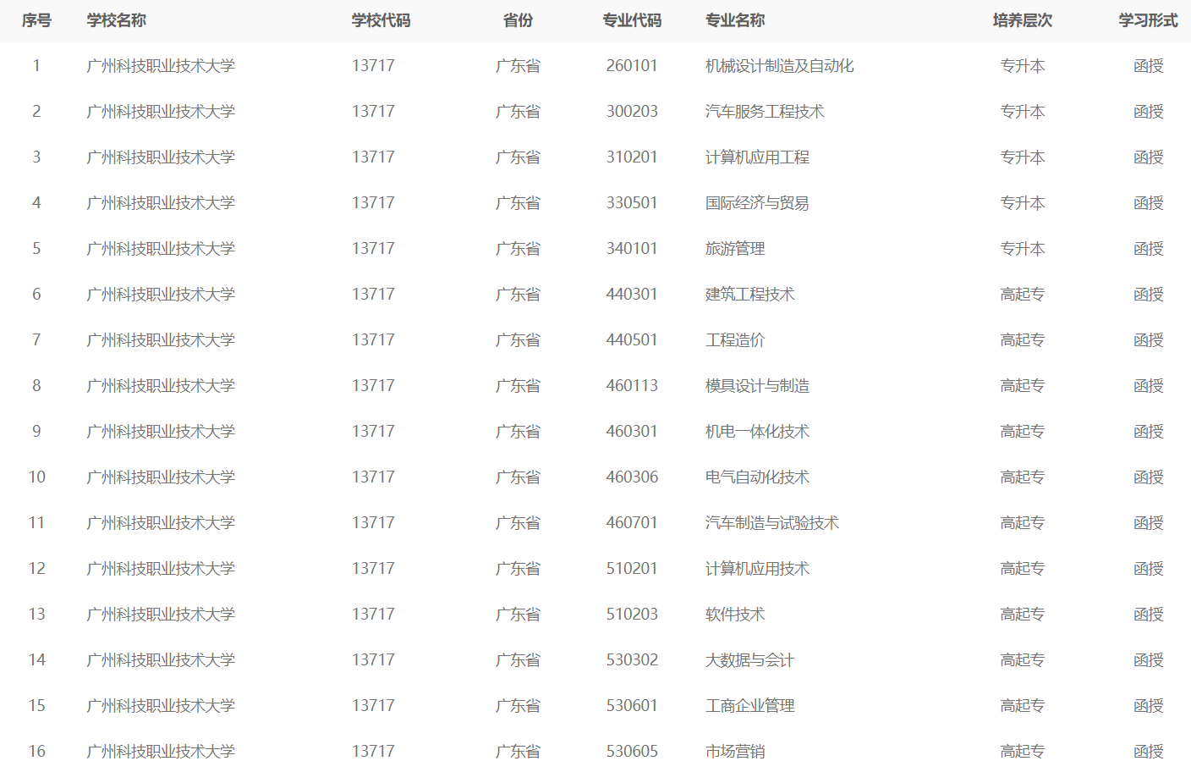Screen dimensions: 1191x772
Task: Click the 学习形式 column header
Action: tap(1148, 20)
